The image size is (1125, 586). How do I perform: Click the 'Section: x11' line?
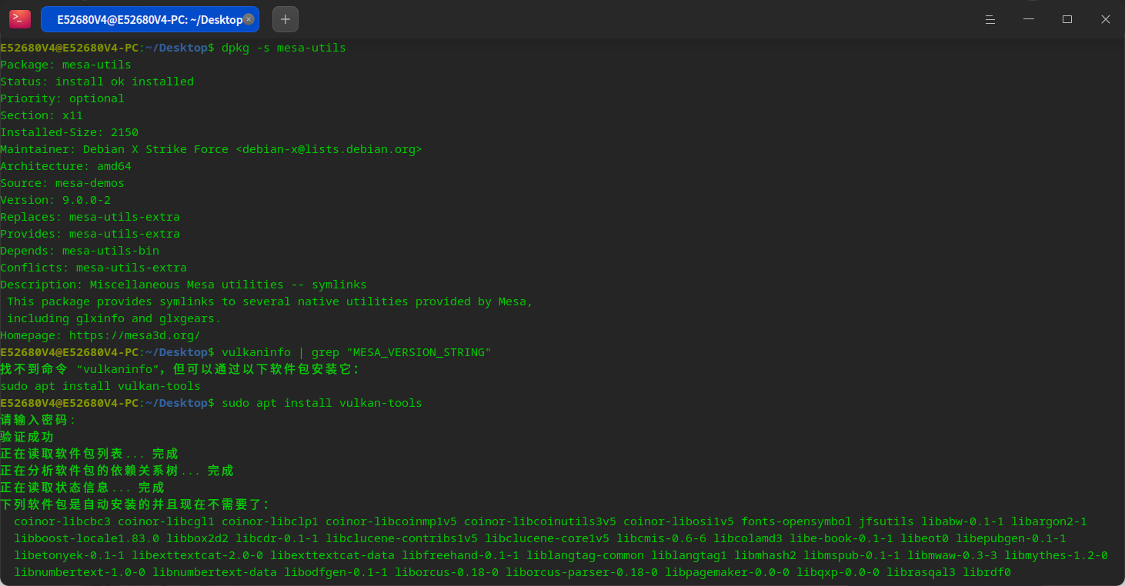pyautogui.click(x=42, y=115)
